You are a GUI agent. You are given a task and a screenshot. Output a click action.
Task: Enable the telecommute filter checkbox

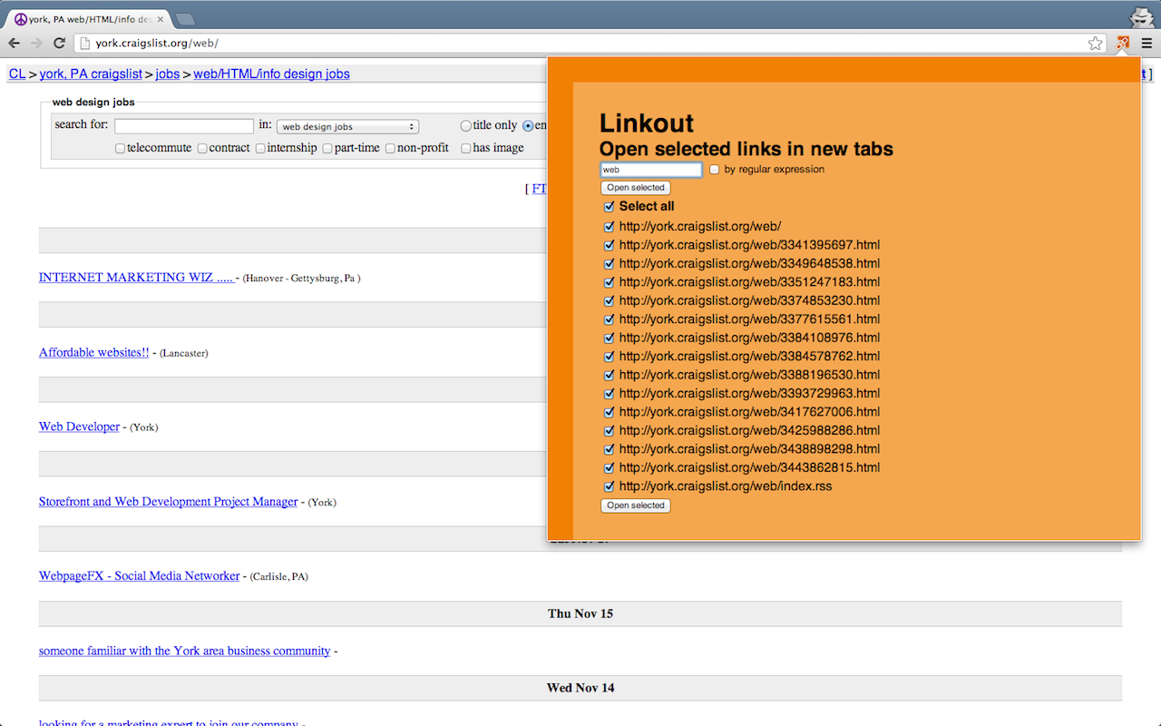(119, 148)
